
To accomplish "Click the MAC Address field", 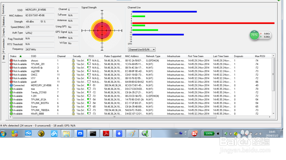I will [39, 15].
